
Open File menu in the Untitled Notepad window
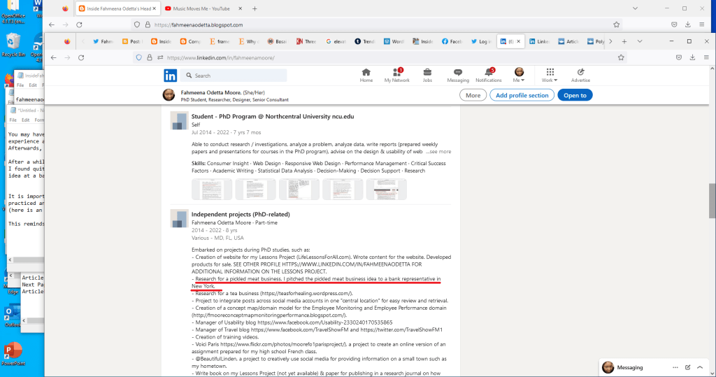coord(13,120)
